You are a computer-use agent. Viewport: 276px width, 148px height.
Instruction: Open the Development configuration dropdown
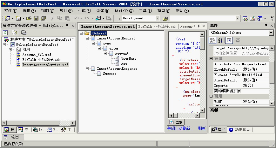(x=158, y=18)
